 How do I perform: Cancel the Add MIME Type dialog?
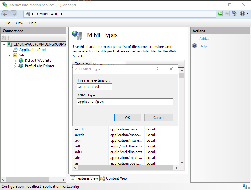[x=159, y=117]
